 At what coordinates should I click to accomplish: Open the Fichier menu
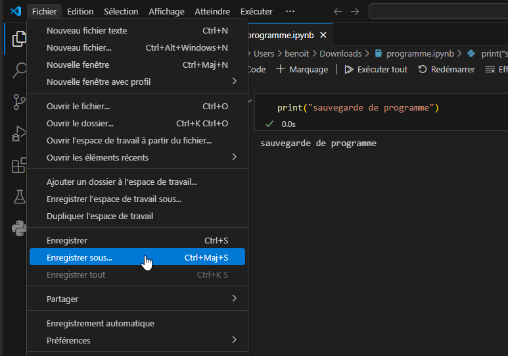45,11
